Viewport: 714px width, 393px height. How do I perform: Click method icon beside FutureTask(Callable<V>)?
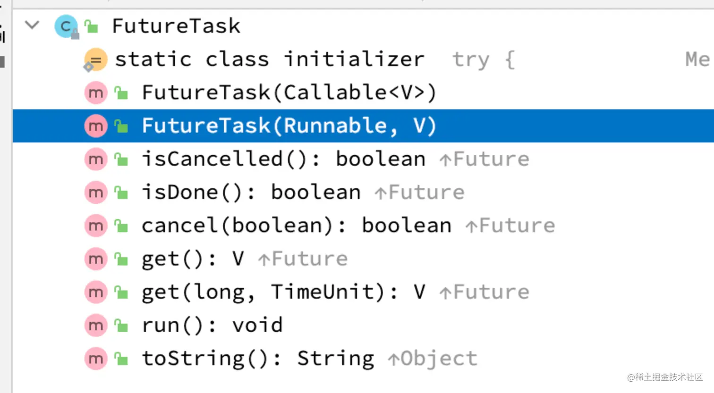coord(96,93)
